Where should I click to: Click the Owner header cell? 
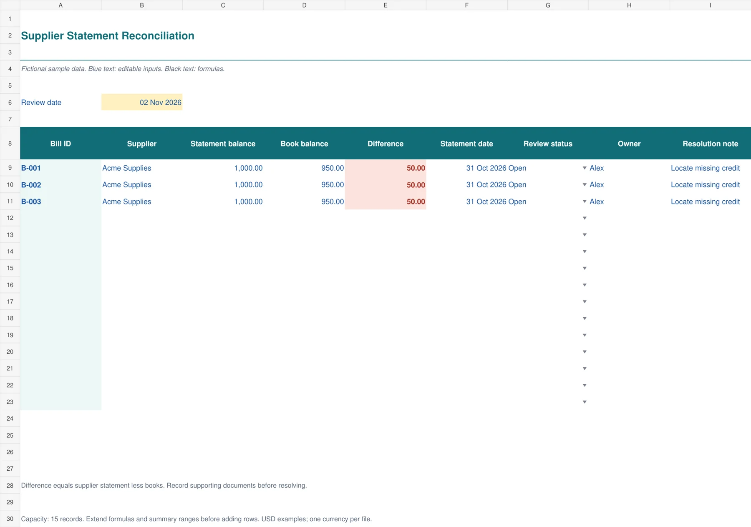click(629, 144)
